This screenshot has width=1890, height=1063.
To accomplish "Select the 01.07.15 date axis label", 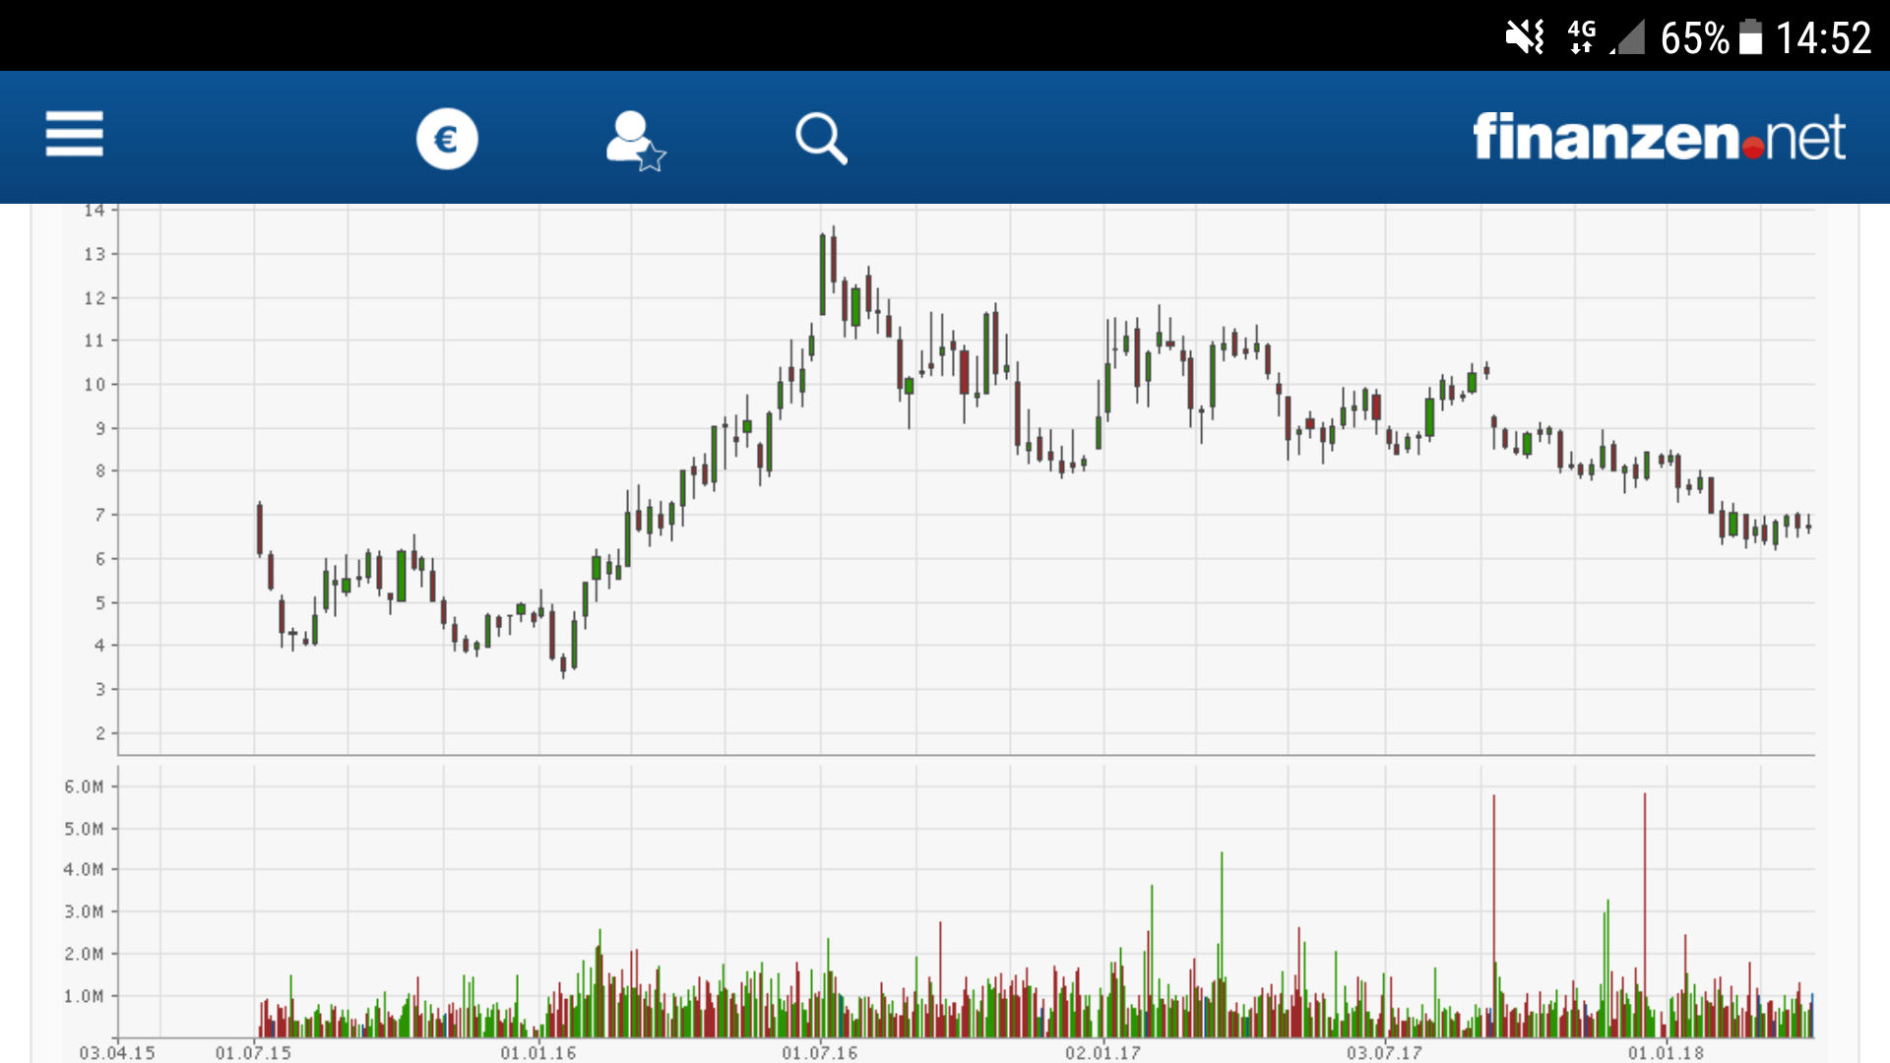I will click(x=254, y=1052).
